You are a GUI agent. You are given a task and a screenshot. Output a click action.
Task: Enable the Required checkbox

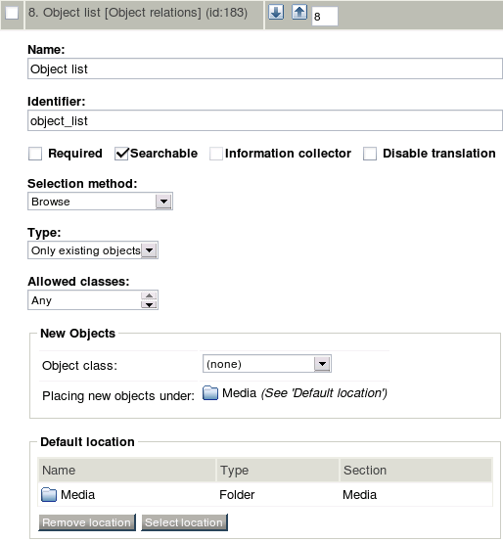(x=35, y=154)
